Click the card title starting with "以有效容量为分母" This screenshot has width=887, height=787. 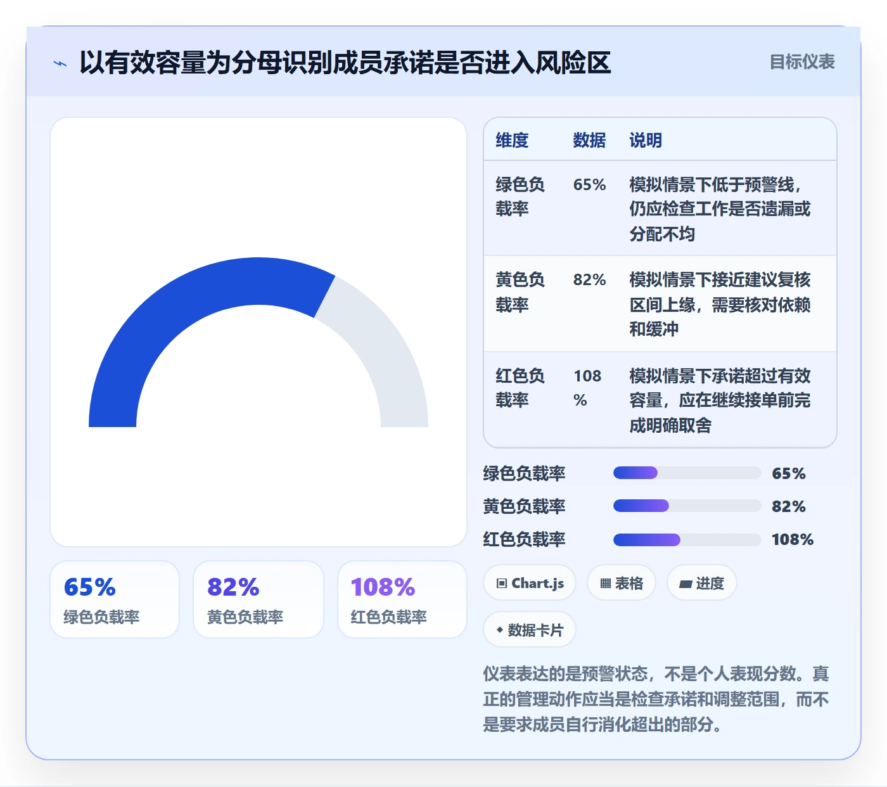pyautogui.click(x=345, y=63)
